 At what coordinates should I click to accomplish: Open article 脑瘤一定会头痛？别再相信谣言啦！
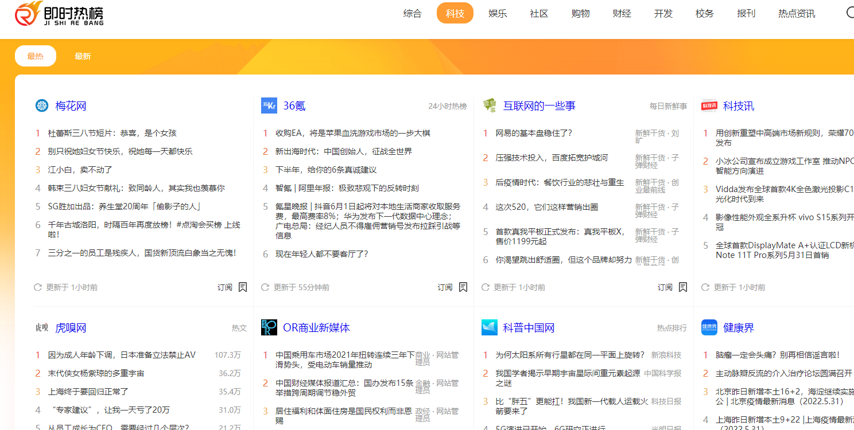click(778, 355)
